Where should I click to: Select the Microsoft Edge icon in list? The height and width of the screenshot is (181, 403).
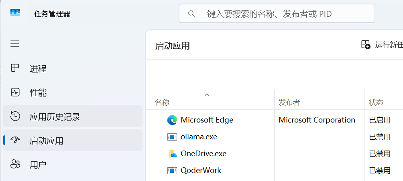coord(172,120)
